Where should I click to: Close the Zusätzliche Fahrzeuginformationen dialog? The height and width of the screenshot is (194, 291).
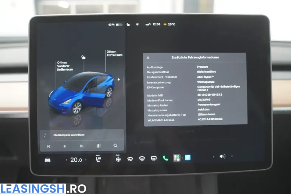pos(148,58)
